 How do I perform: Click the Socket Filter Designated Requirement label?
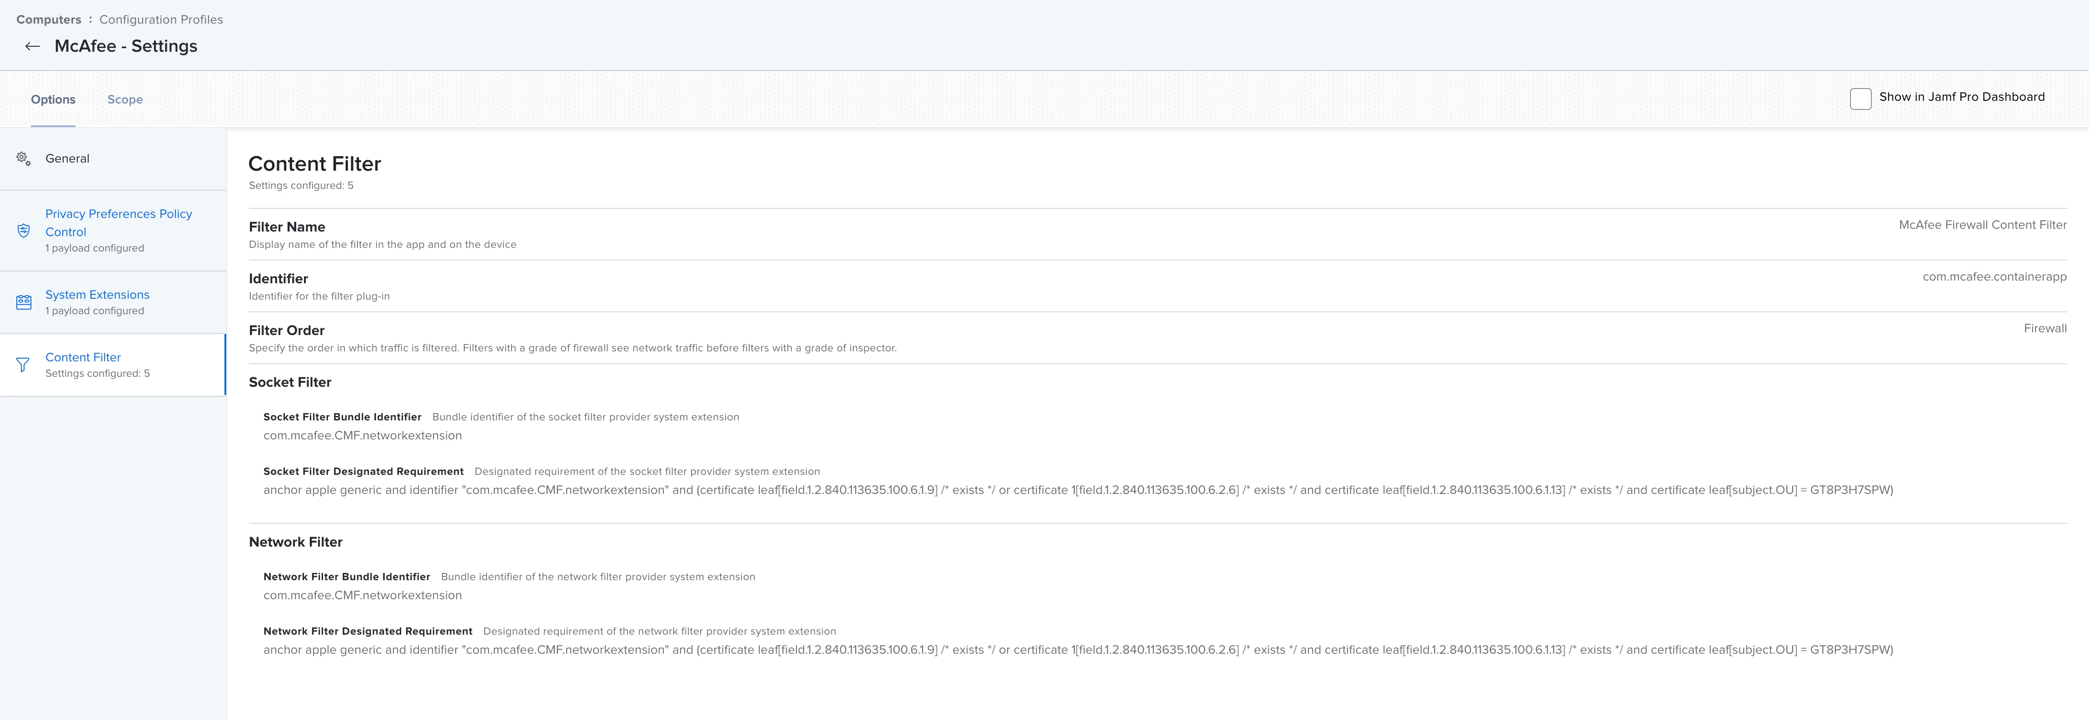tap(363, 471)
